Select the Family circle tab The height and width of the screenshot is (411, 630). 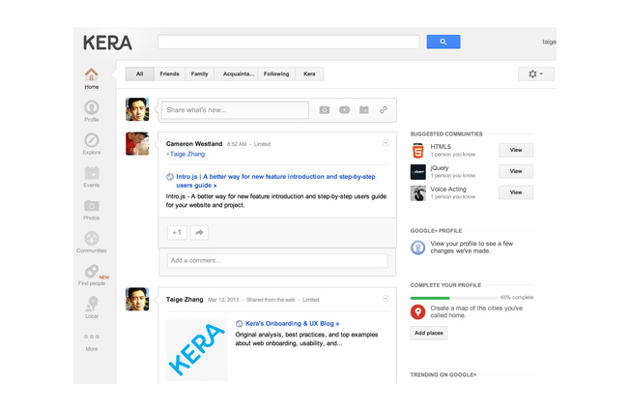tap(199, 74)
